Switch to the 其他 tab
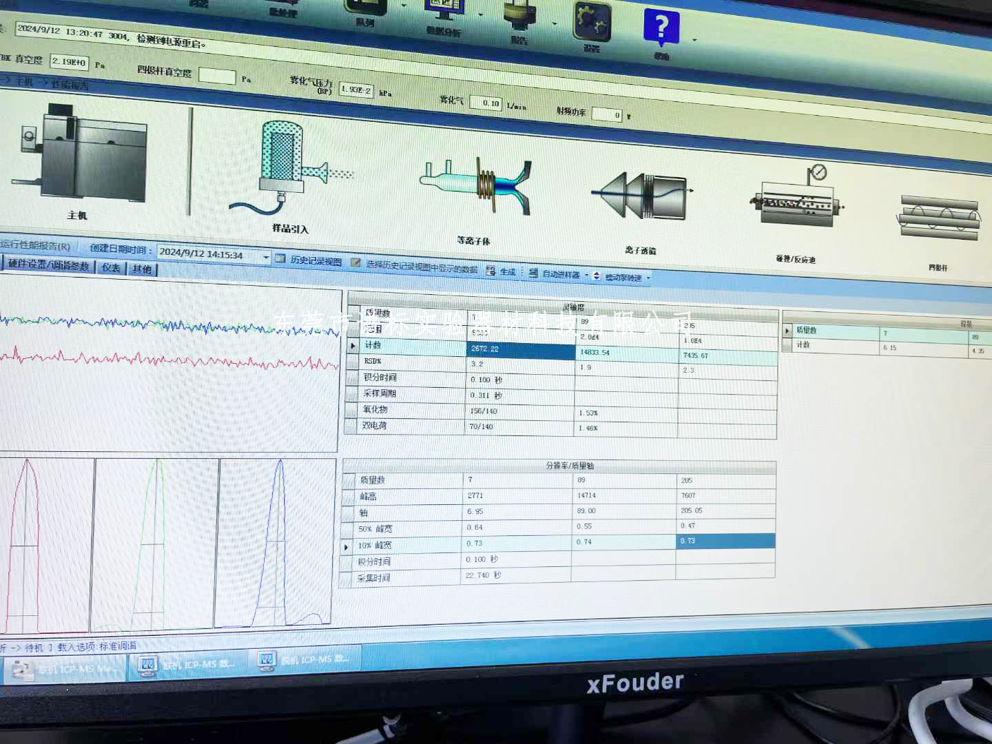Viewport: 992px width, 744px height. 142,269
